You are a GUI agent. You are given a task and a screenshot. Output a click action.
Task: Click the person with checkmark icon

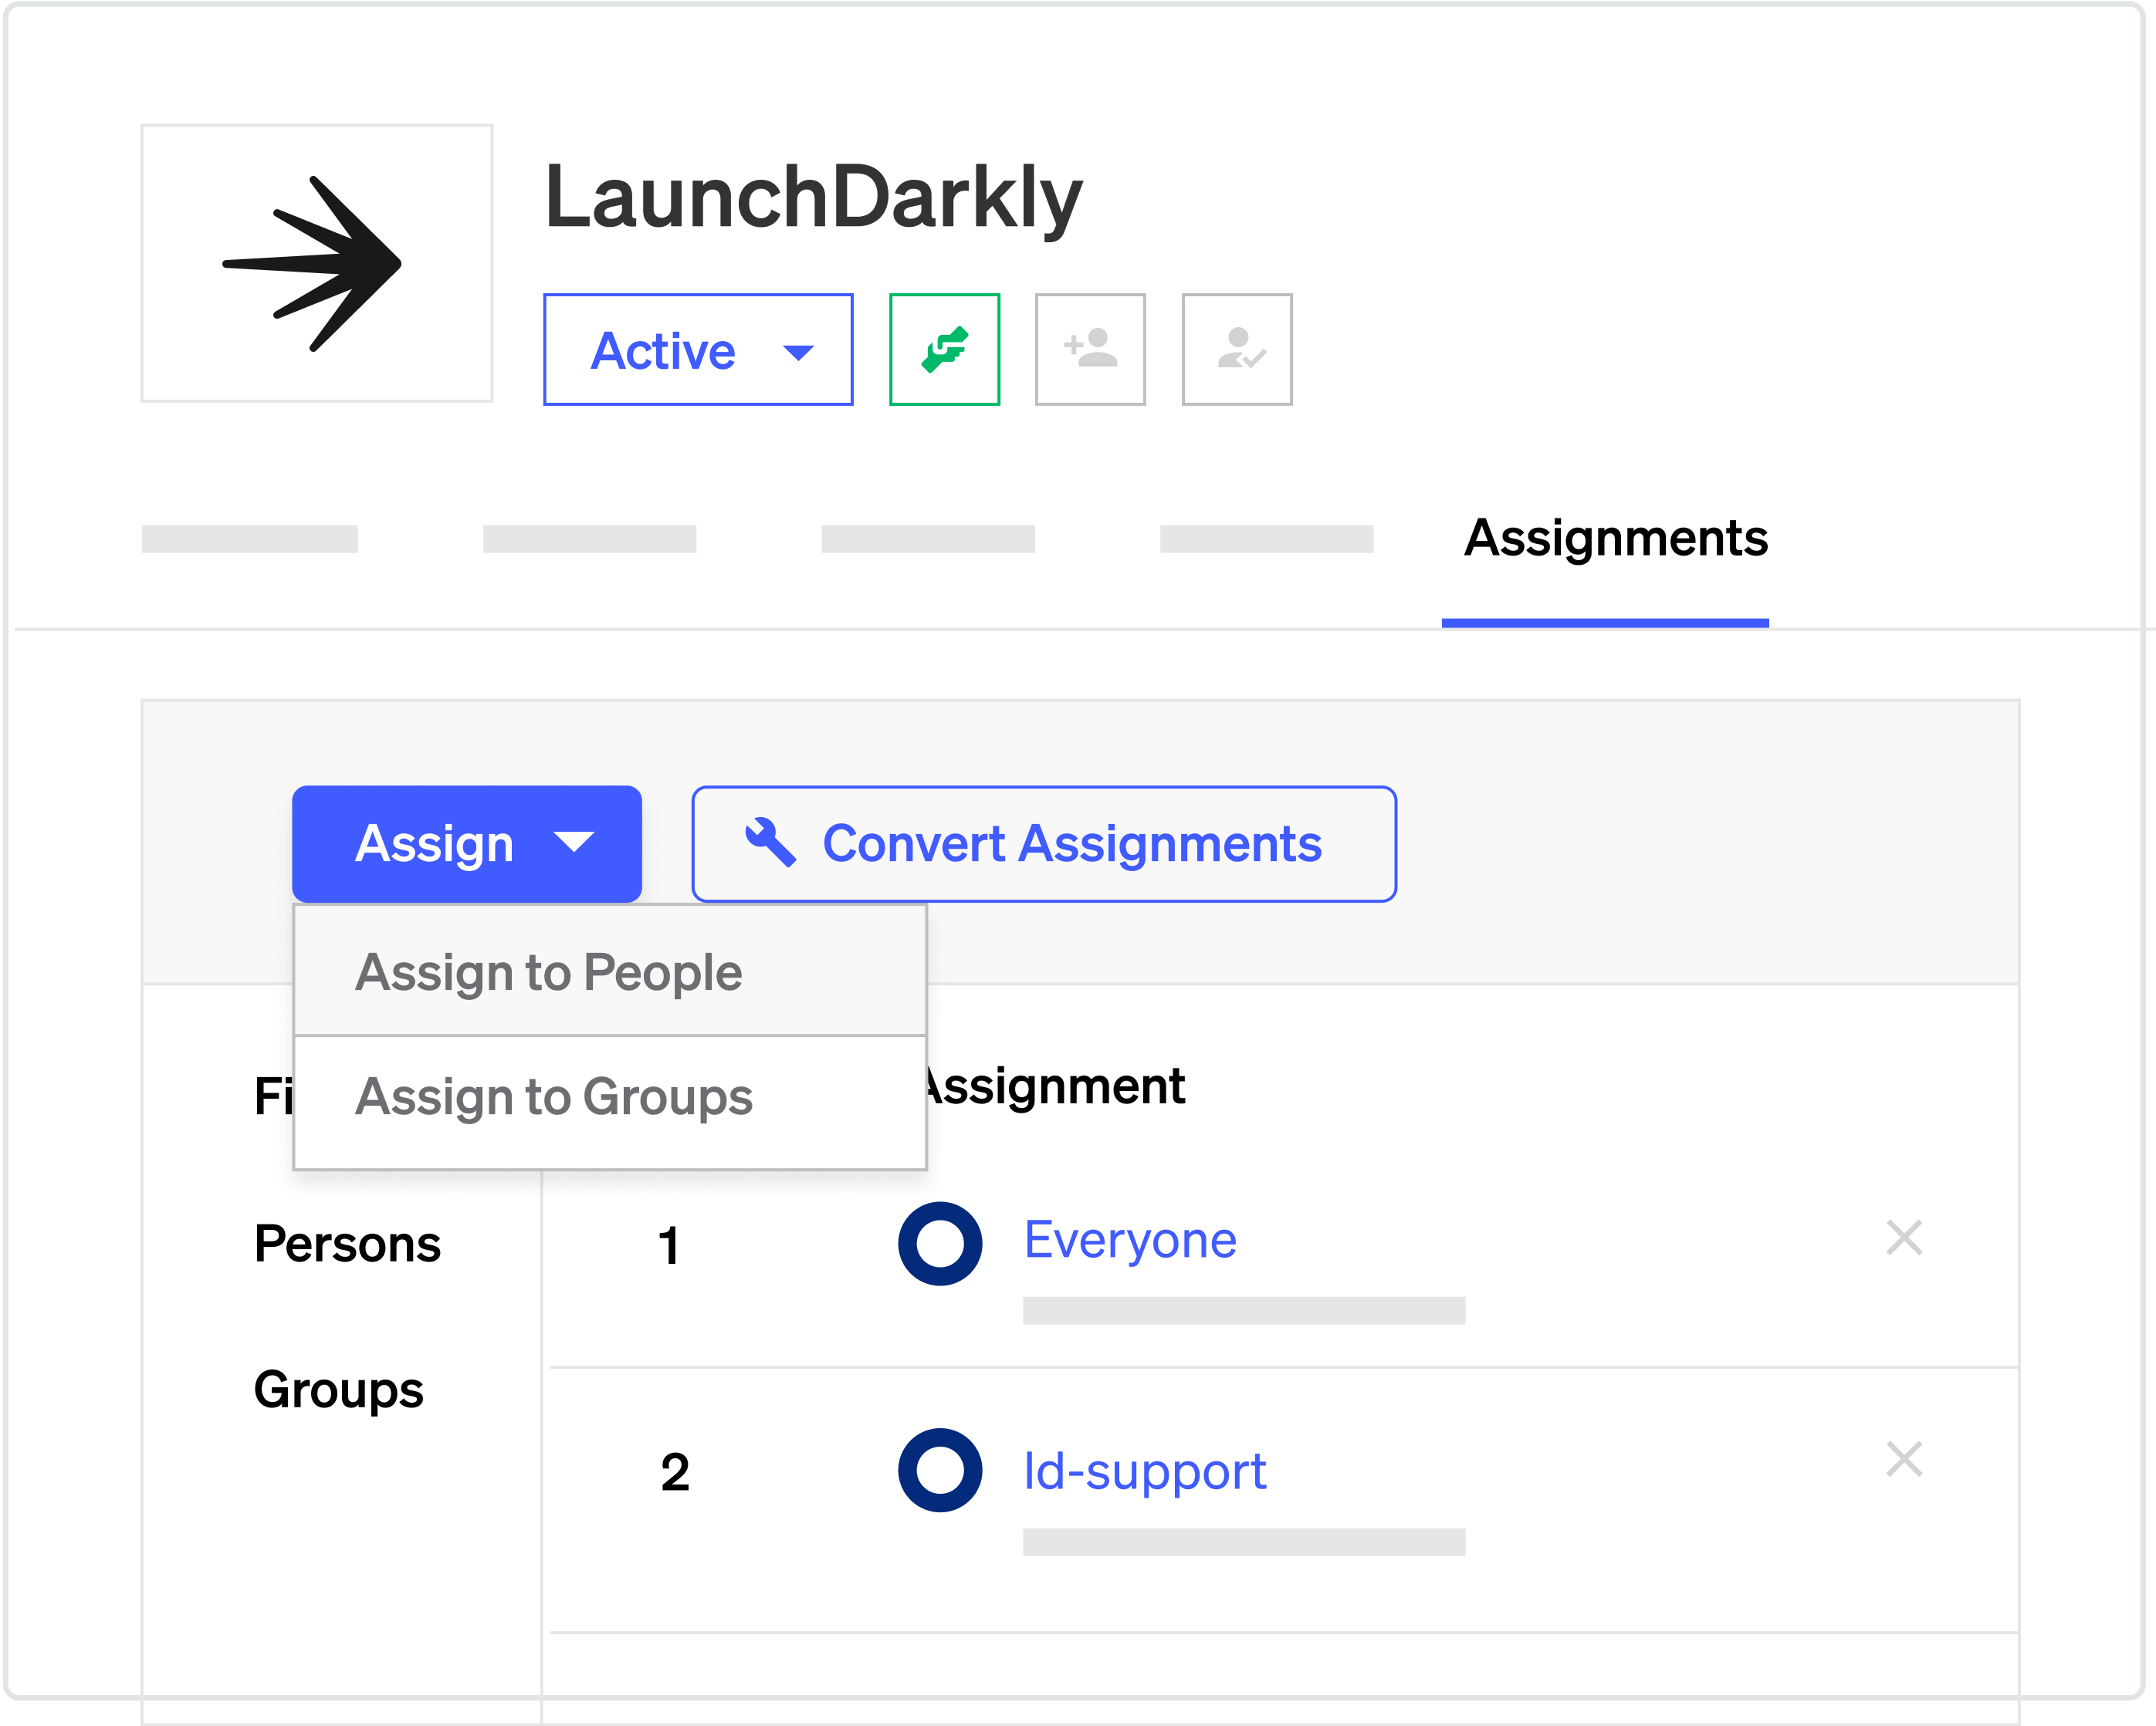[1237, 350]
